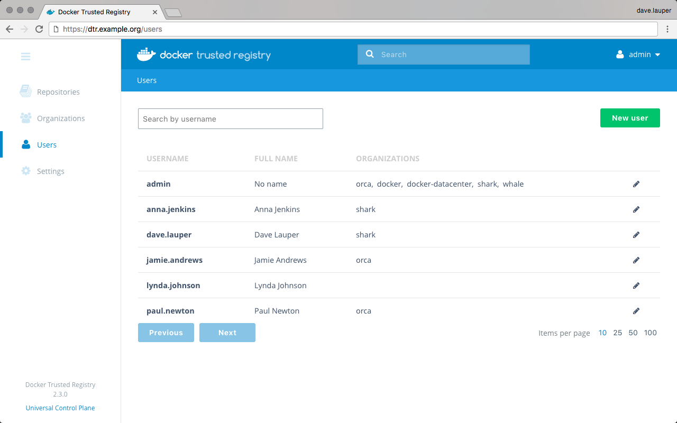Set items per page to 25
The height and width of the screenshot is (423, 677).
pos(617,333)
